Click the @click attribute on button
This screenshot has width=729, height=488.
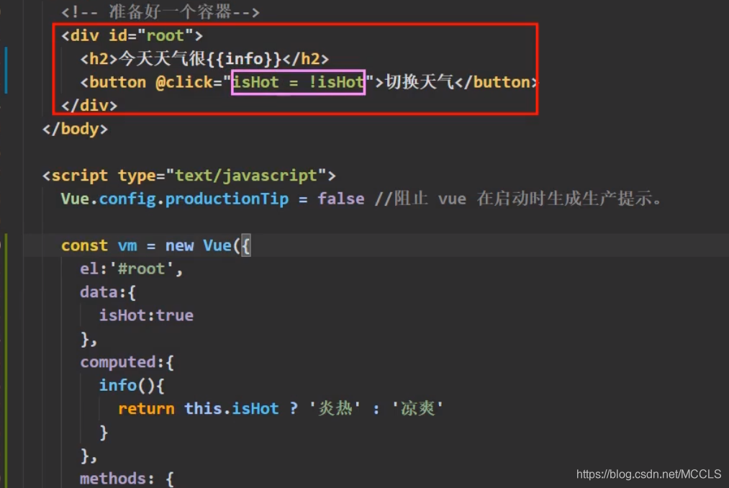click(x=184, y=82)
